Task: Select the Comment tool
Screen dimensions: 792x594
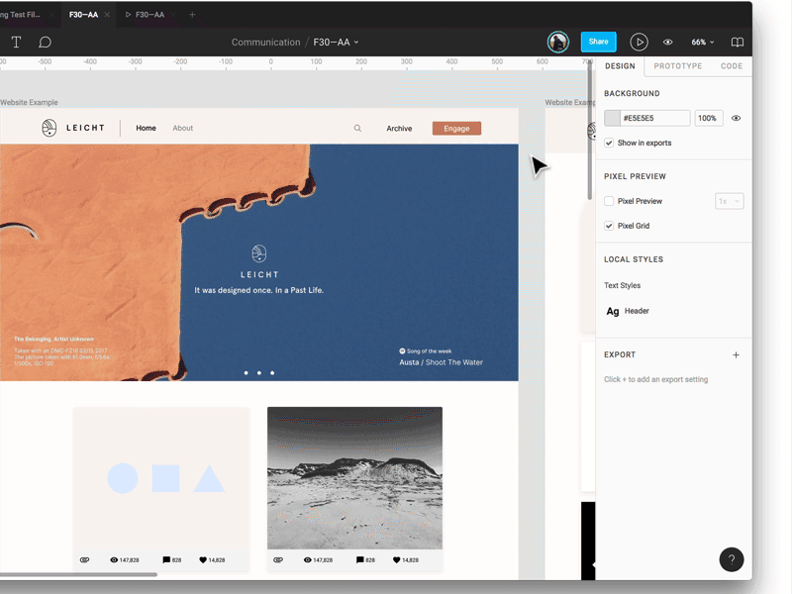Action: 45,42
